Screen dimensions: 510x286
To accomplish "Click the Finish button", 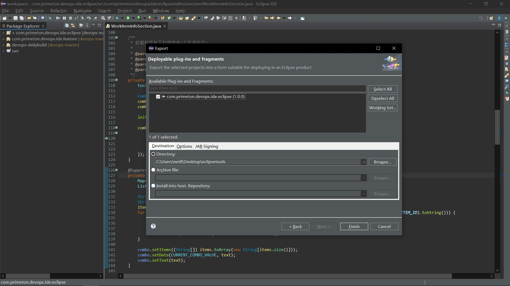I will [x=354, y=226].
